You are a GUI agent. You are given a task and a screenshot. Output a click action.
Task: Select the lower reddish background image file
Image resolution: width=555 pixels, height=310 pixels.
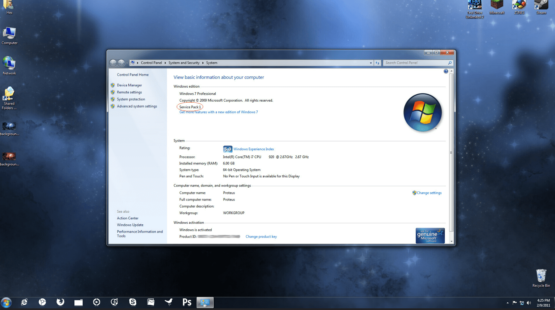(9, 159)
